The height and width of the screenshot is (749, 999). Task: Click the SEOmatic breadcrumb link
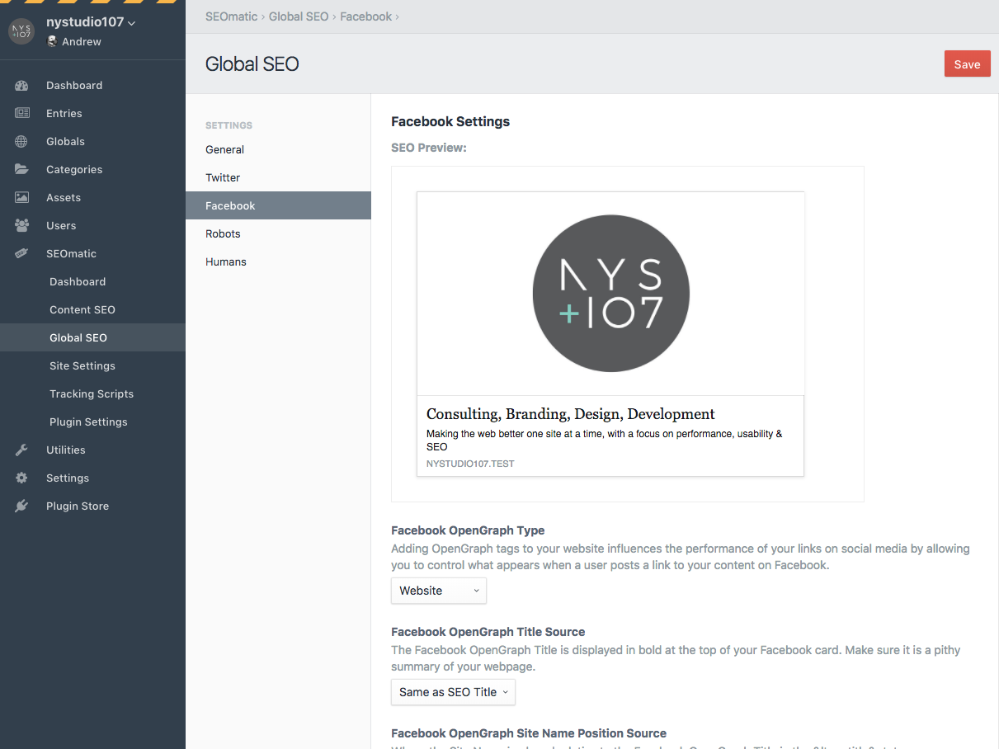[231, 16]
